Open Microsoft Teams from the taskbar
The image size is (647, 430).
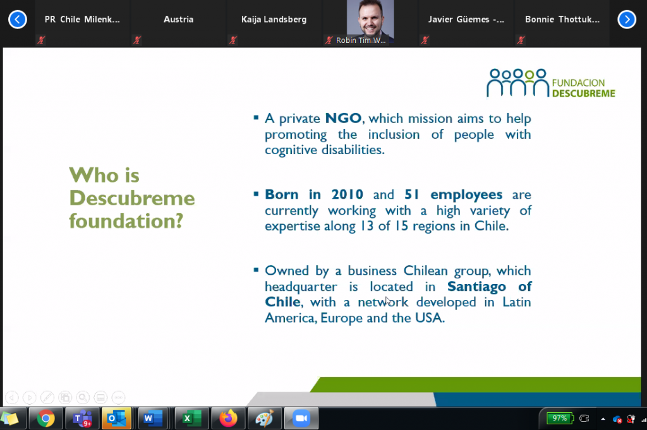[x=82, y=419]
